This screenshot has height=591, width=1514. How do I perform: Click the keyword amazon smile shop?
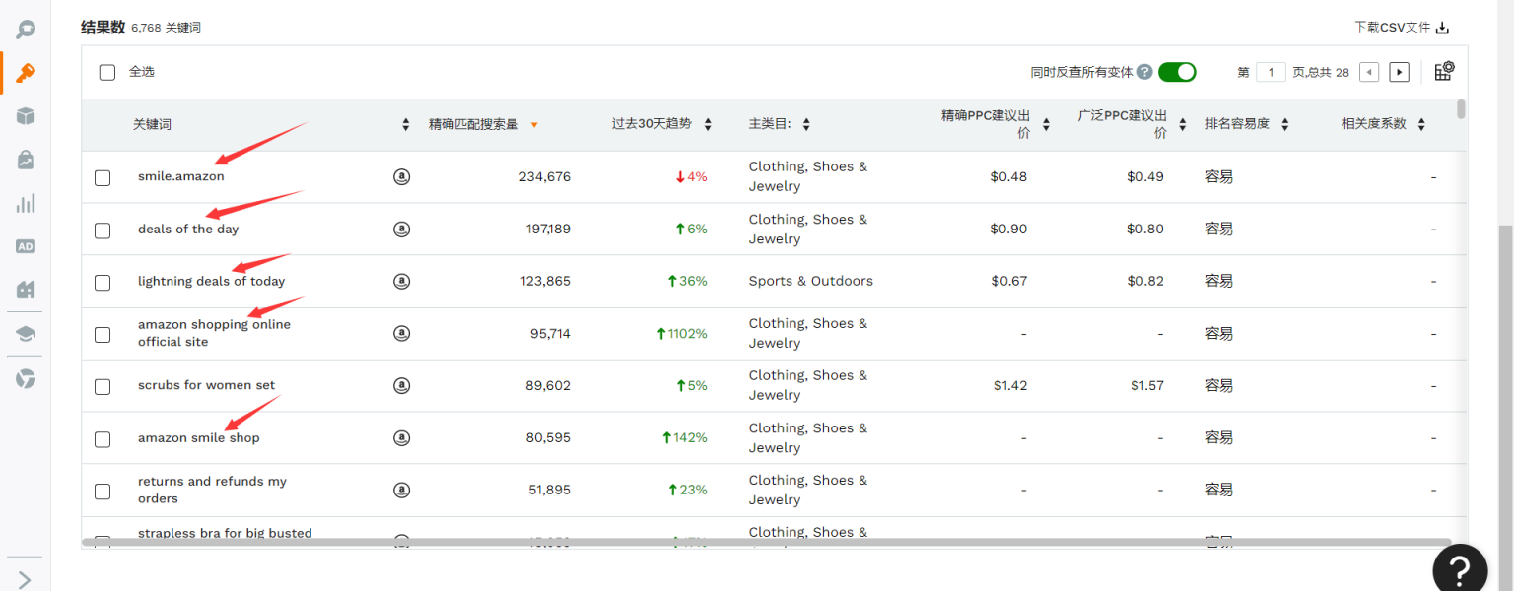(x=199, y=437)
